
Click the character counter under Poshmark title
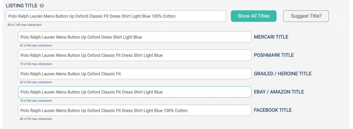pyautogui.click(x=36, y=64)
